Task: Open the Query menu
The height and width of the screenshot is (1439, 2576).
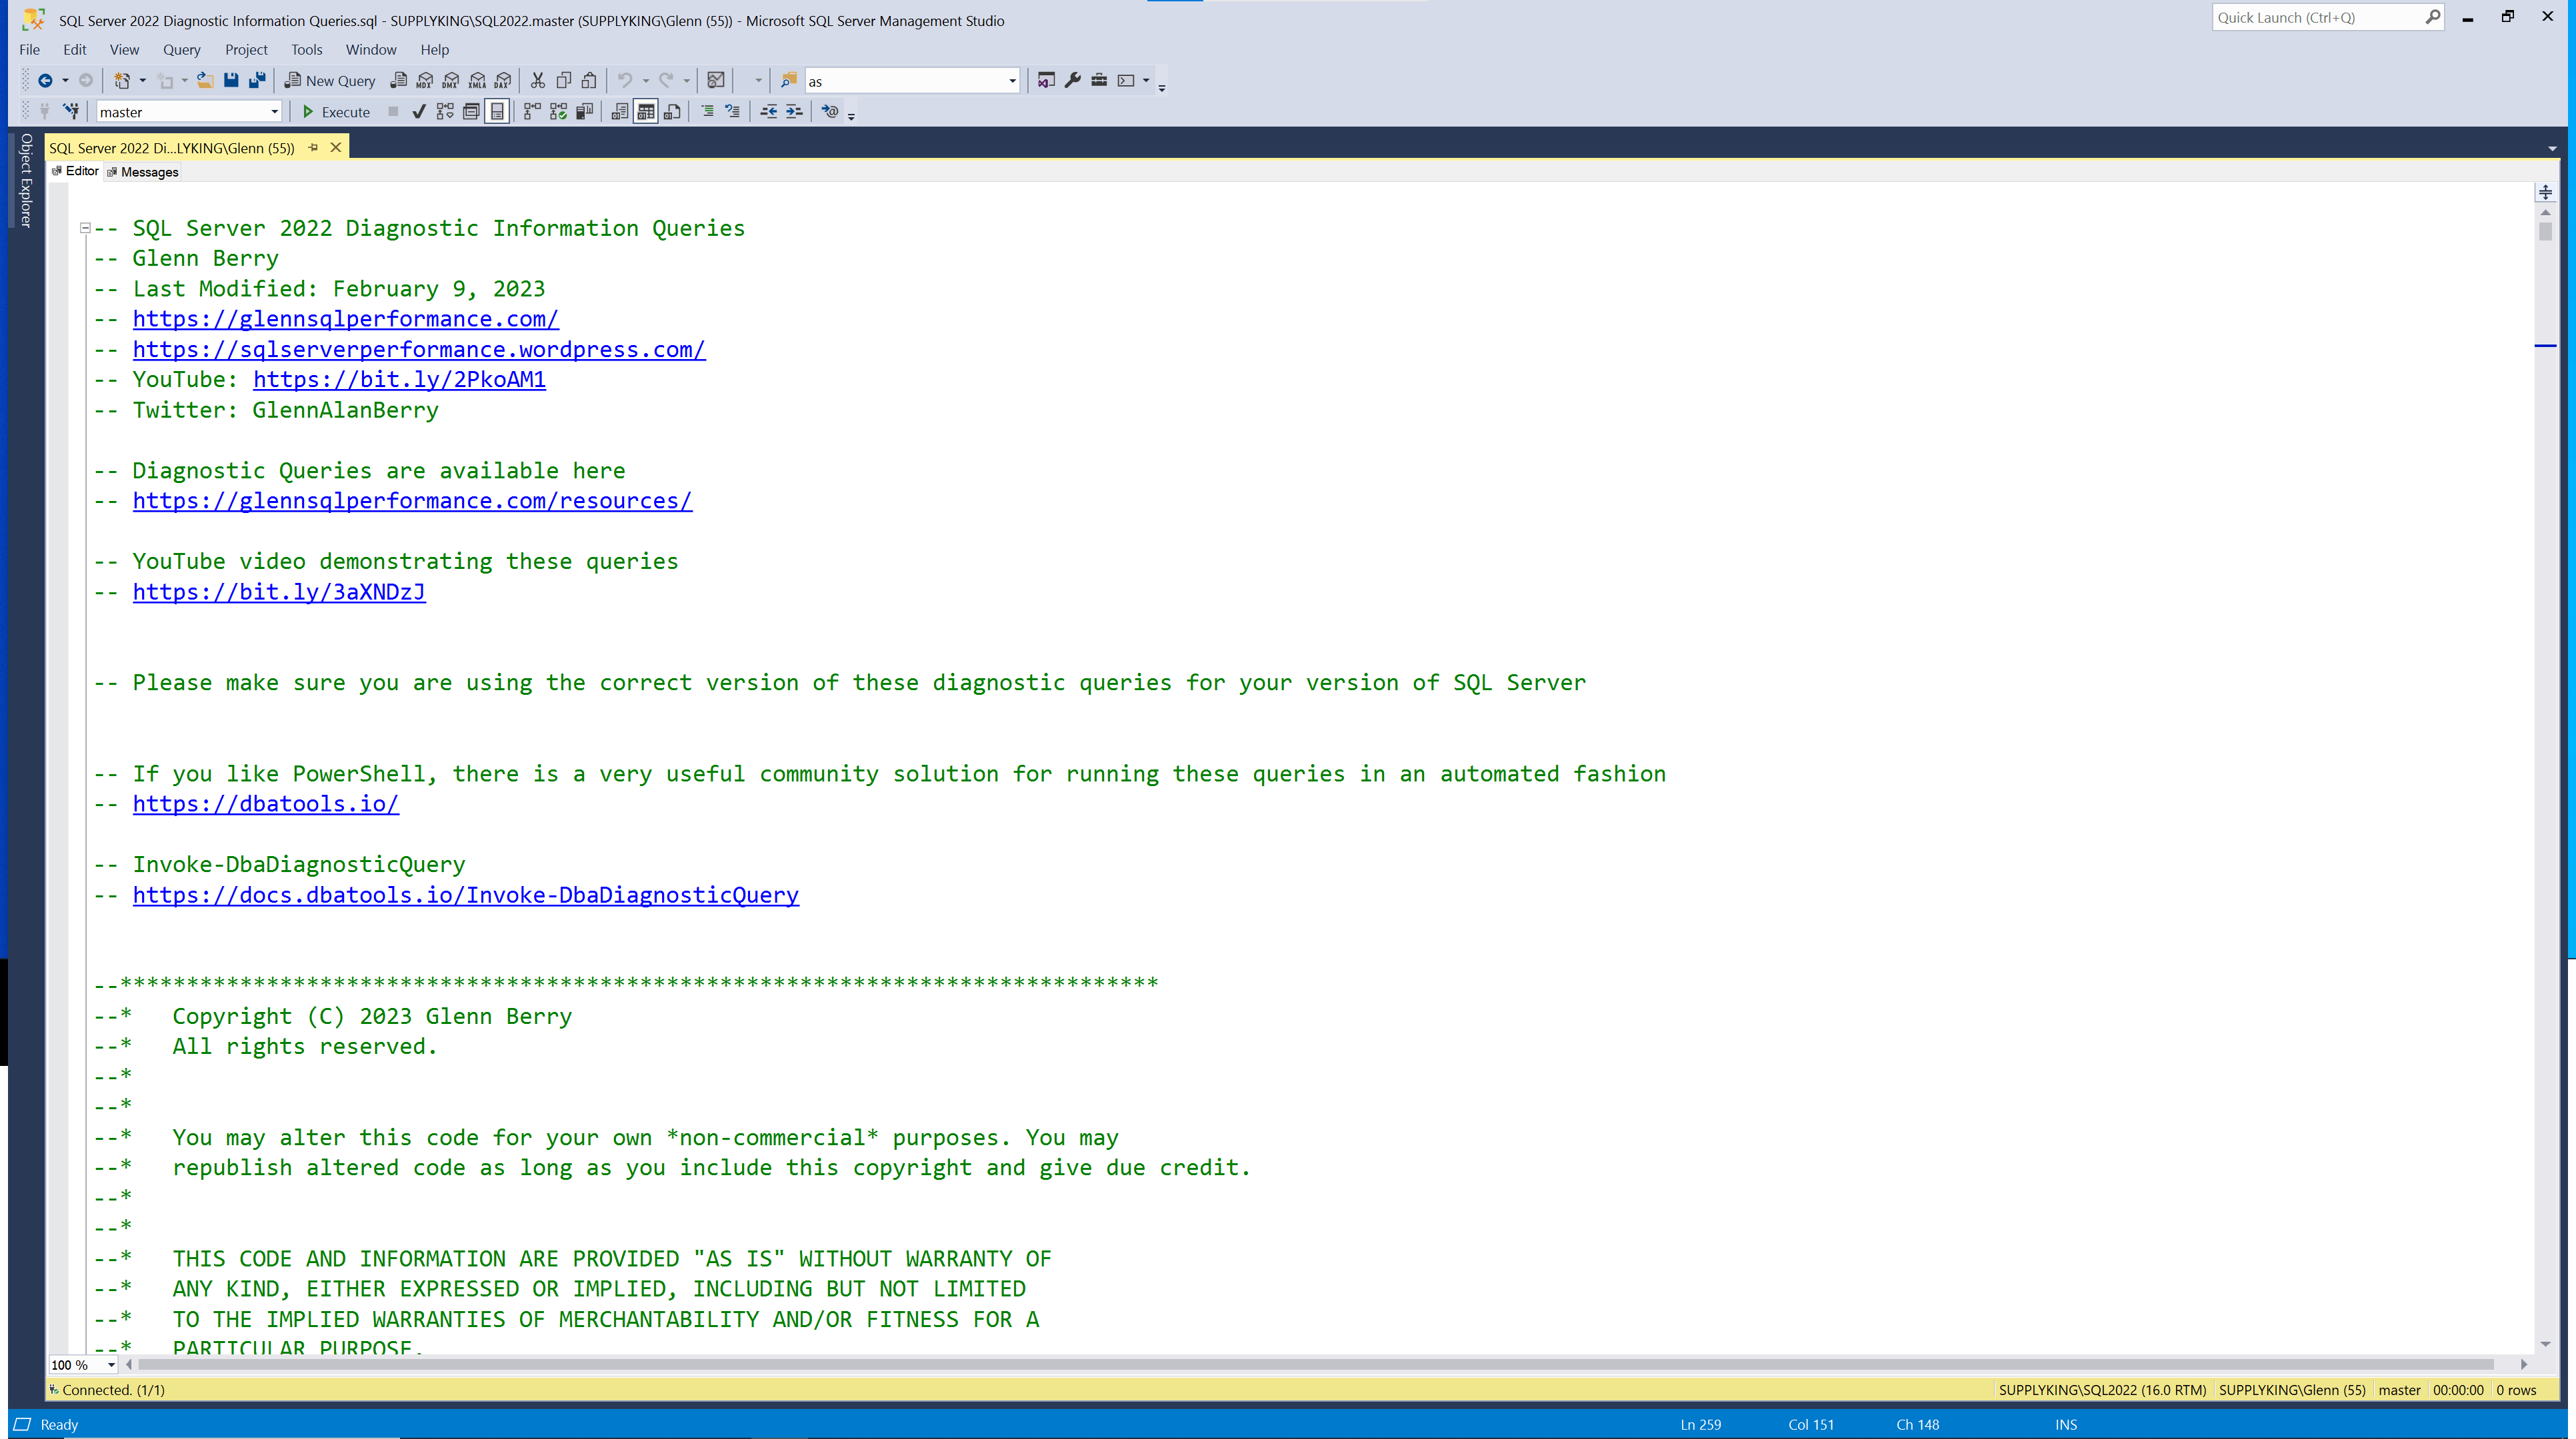Action: [x=182, y=50]
